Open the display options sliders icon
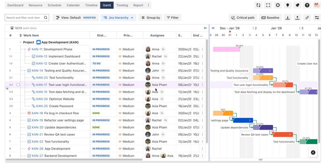 click(x=317, y=18)
